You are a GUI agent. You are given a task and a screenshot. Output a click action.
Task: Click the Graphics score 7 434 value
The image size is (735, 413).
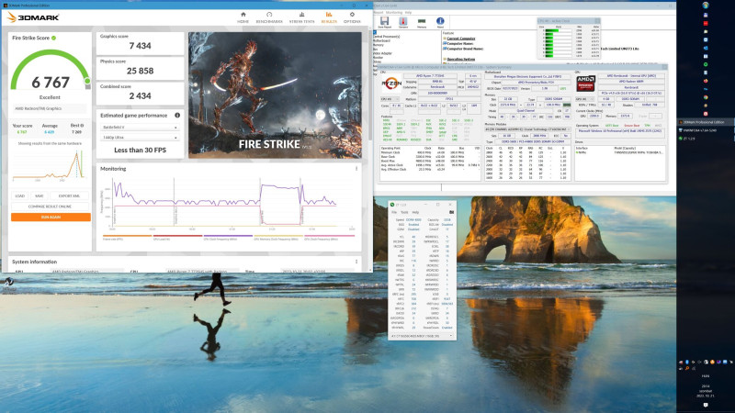click(x=140, y=46)
